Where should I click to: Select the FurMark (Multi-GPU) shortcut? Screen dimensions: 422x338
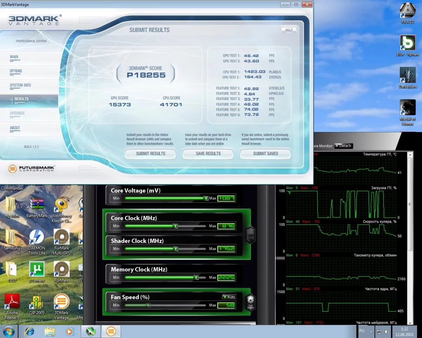point(62,242)
